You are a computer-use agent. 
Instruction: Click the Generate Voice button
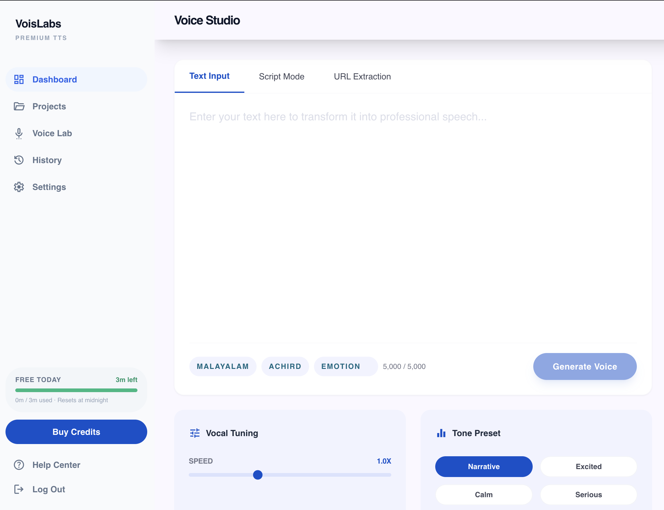coord(584,366)
